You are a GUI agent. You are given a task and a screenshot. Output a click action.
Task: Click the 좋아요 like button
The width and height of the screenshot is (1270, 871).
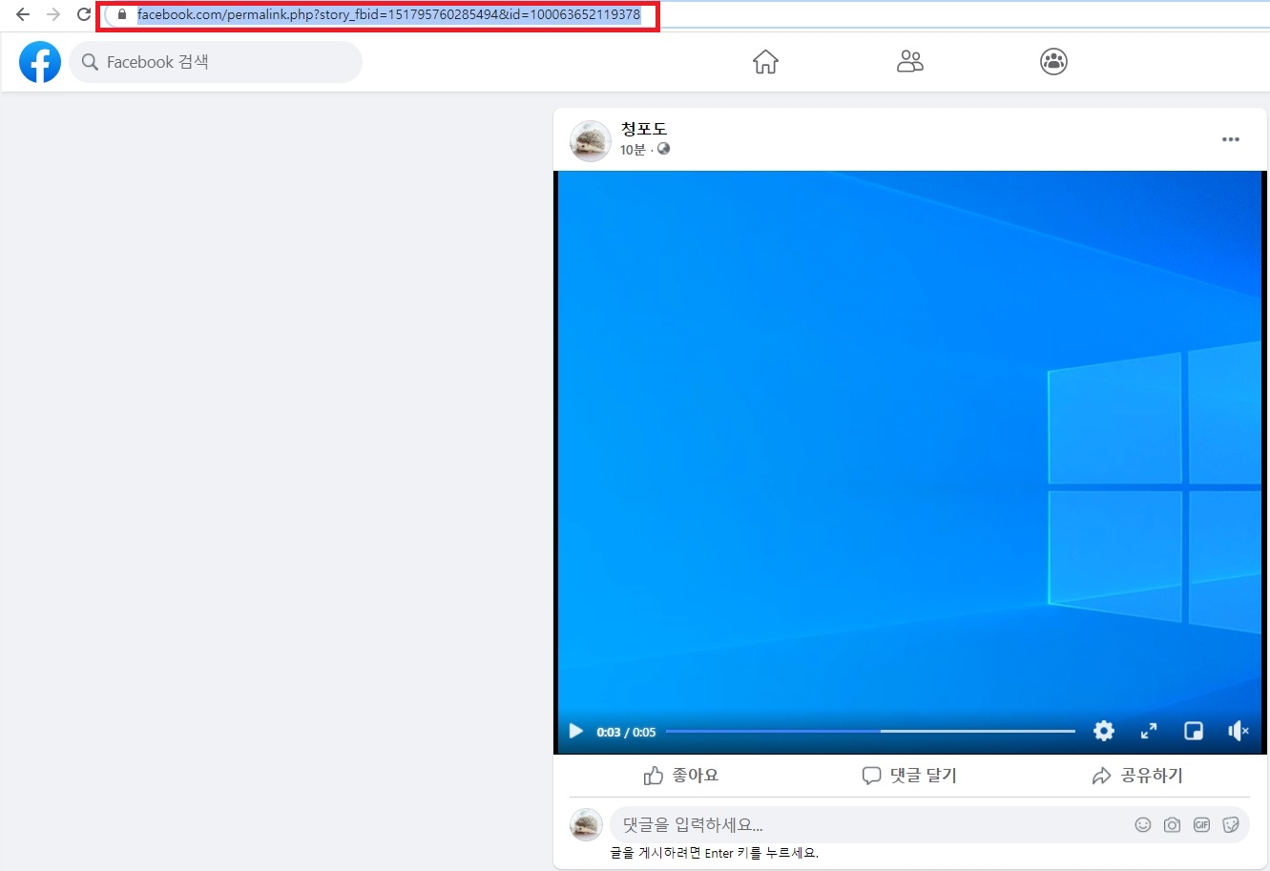(681, 776)
